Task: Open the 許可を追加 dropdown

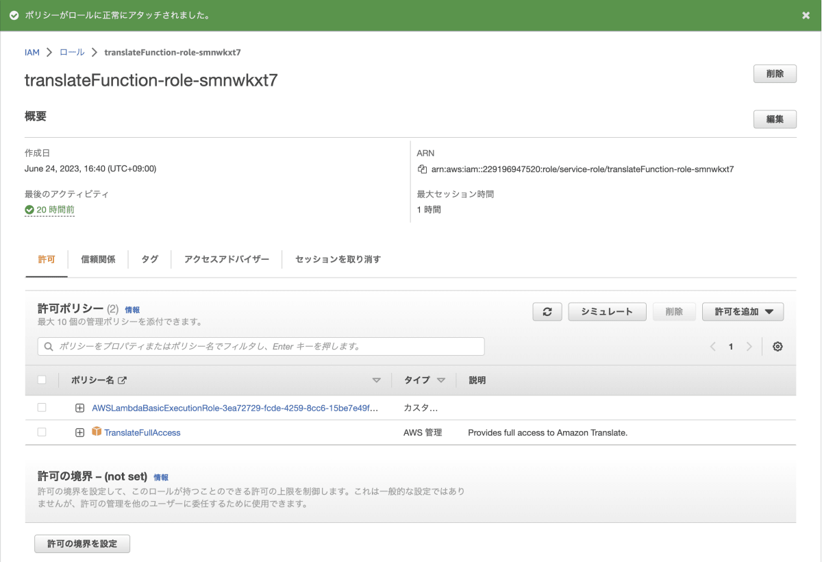Action: point(743,312)
